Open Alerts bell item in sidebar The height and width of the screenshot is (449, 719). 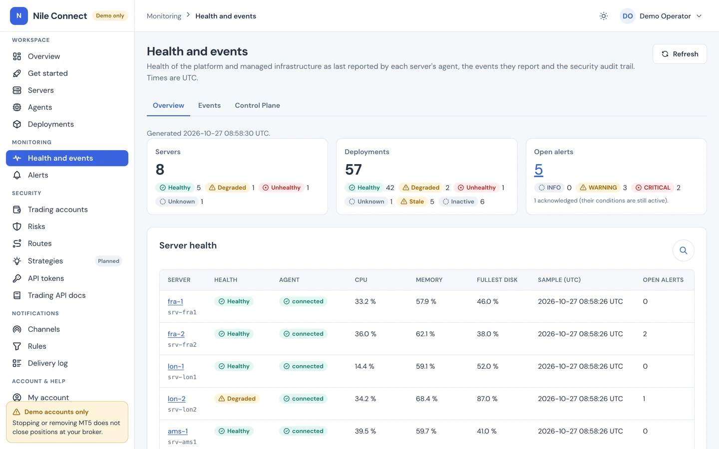(67, 175)
